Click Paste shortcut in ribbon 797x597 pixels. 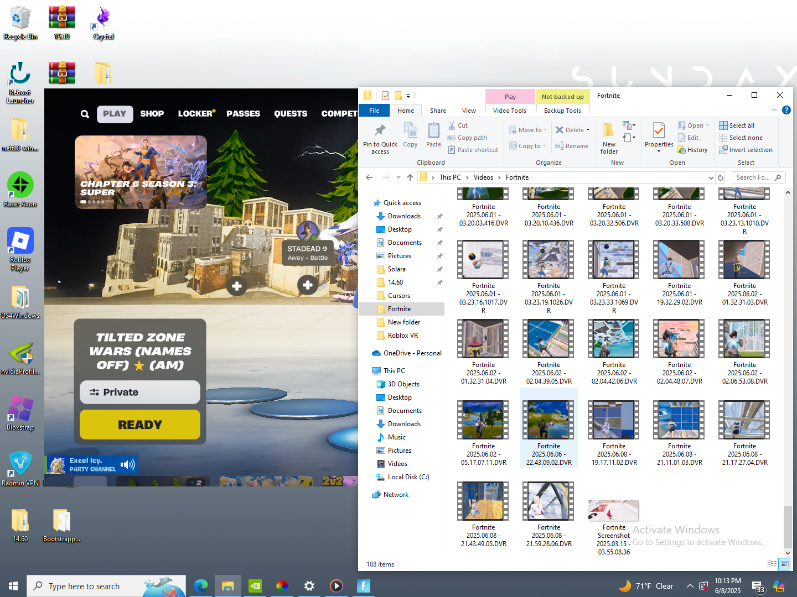coord(473,150)
